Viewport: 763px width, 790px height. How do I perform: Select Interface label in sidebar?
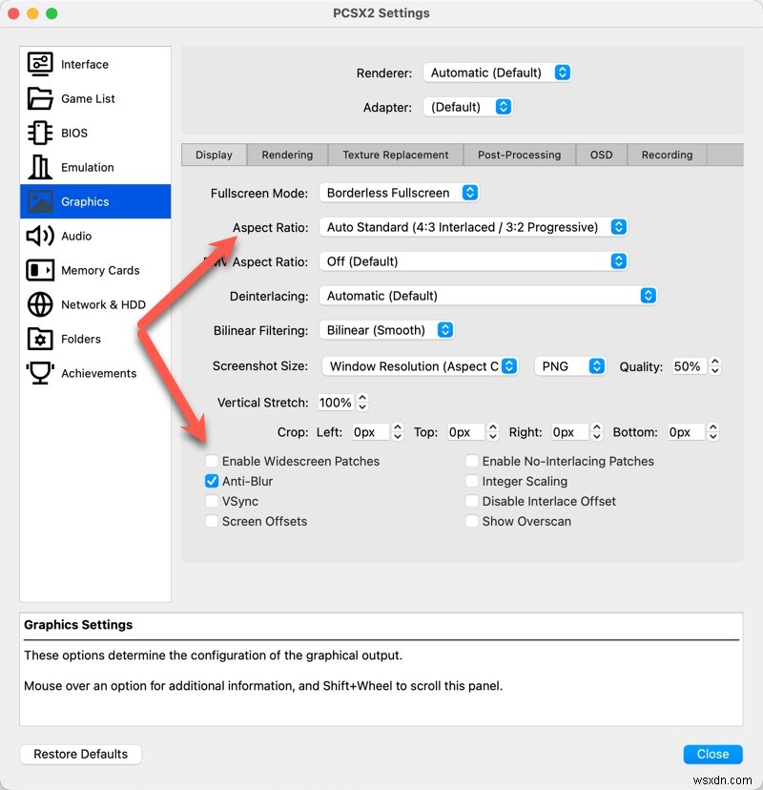[85, 65]
